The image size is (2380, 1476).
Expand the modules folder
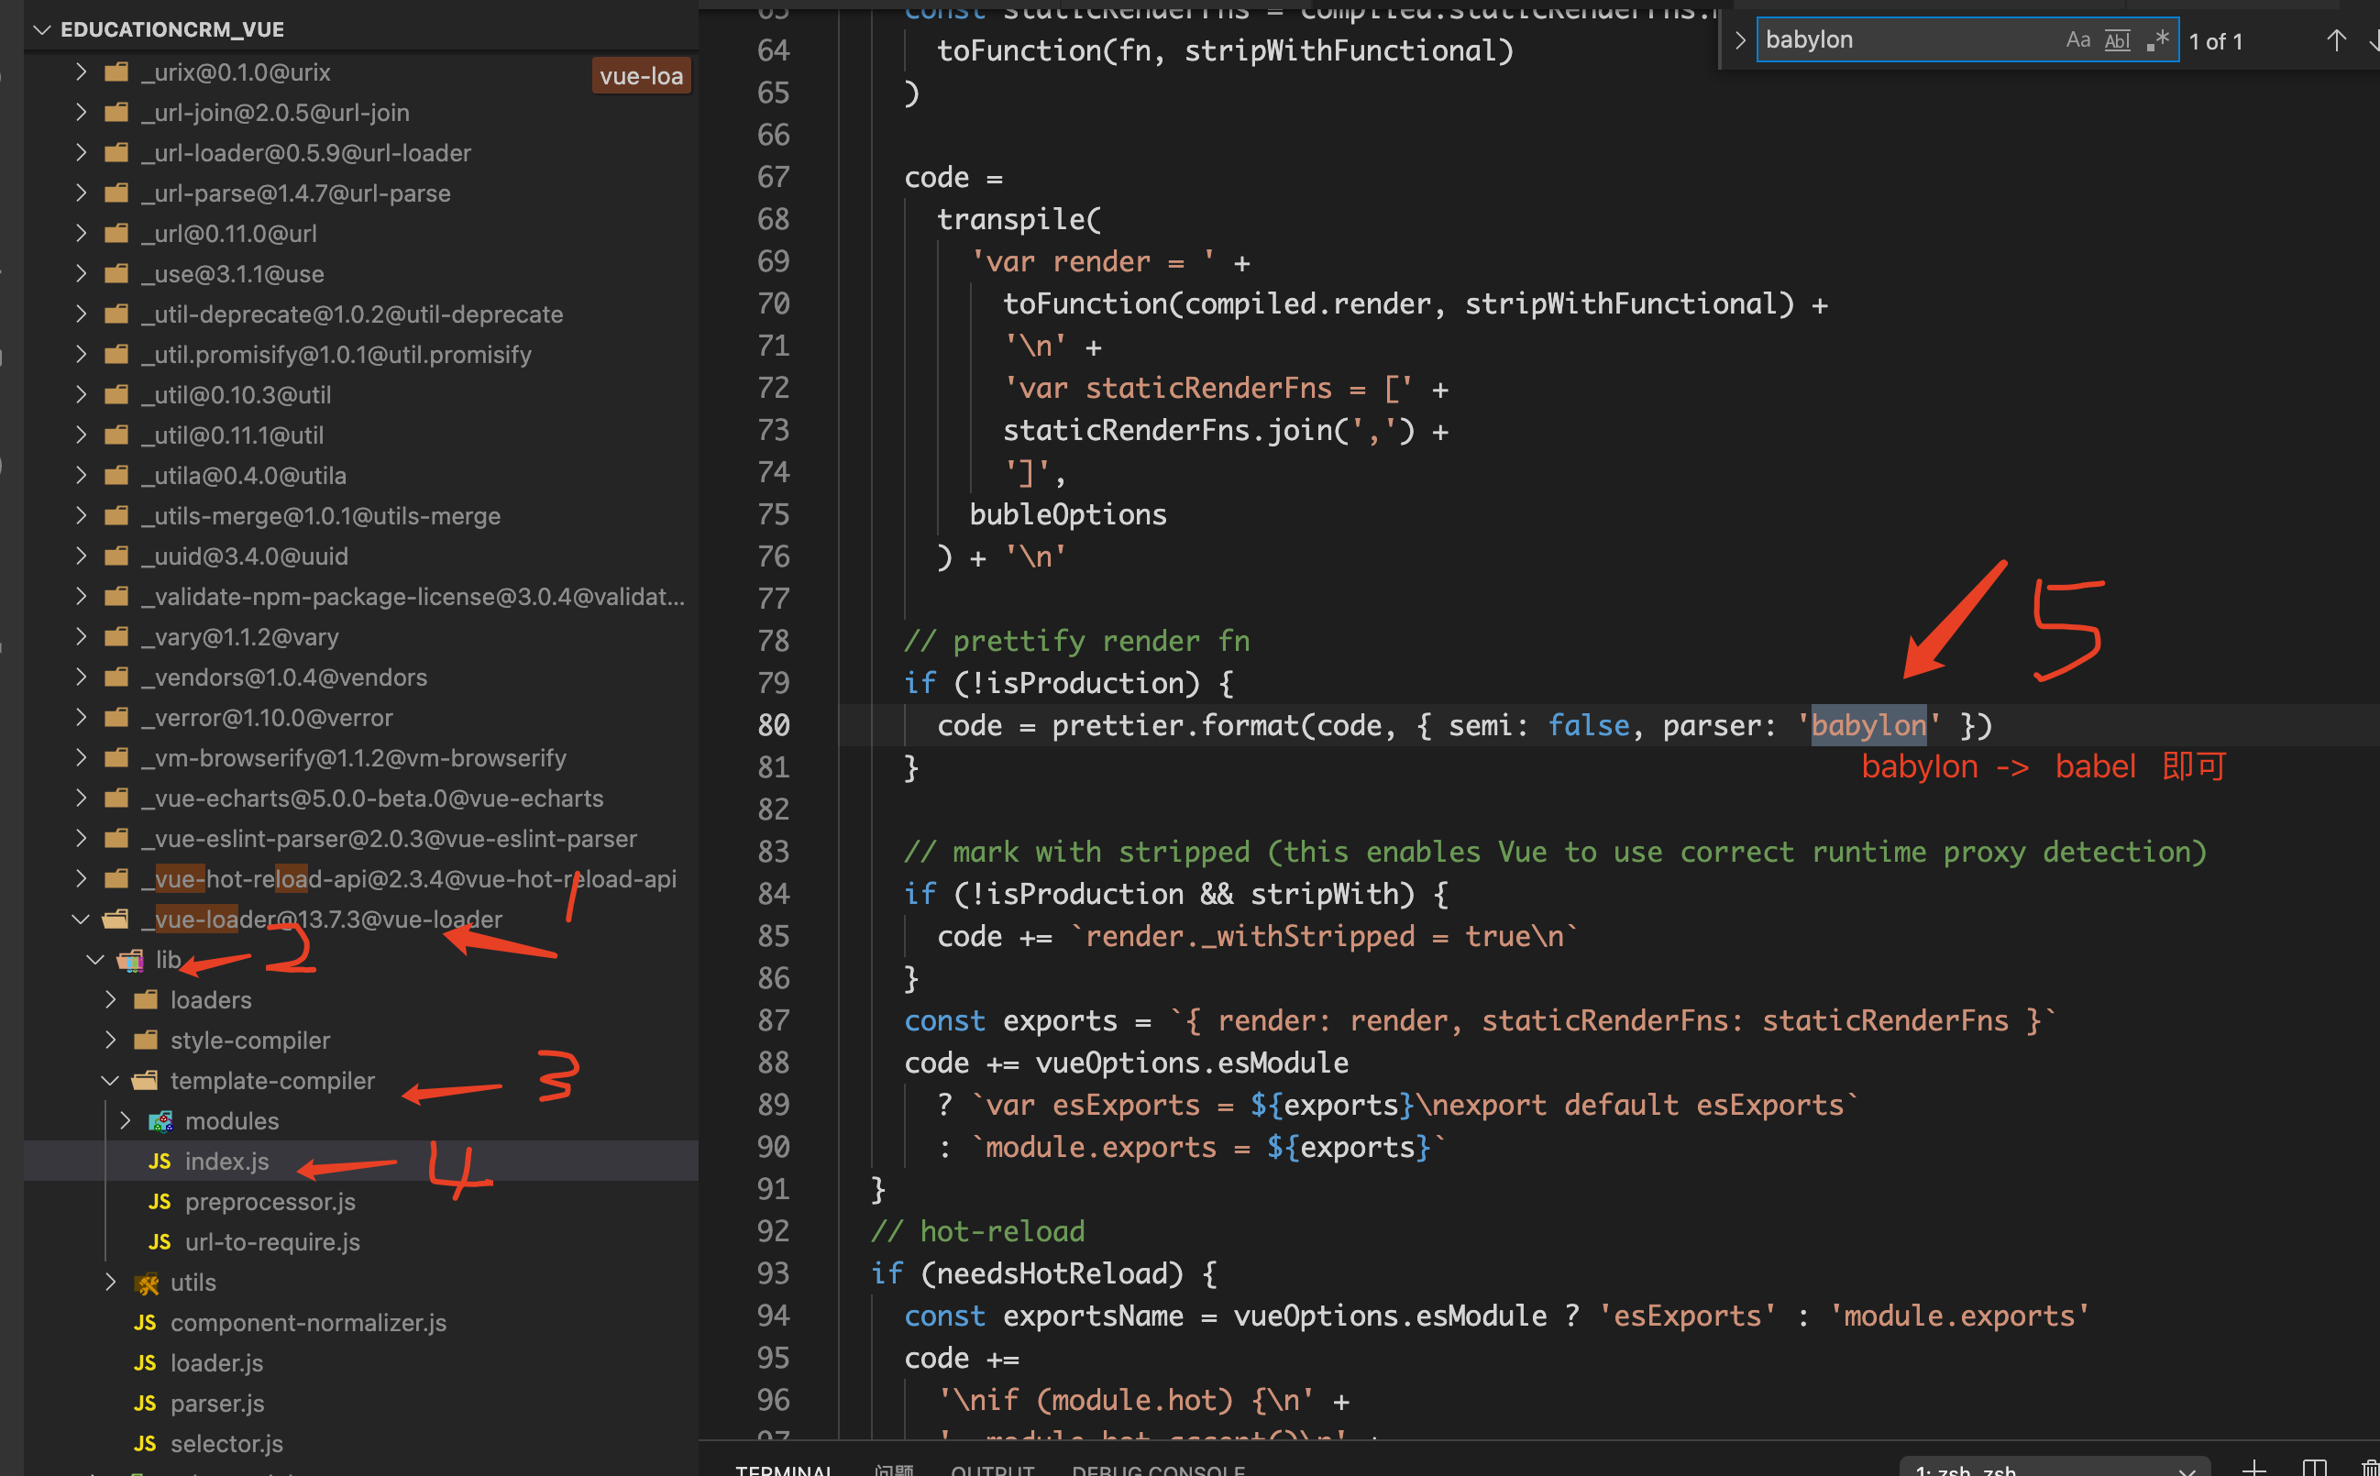tap(125, 1120)
